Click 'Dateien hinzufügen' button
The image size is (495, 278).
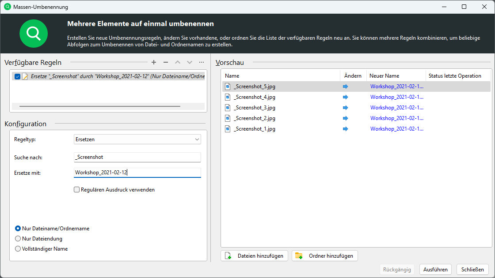(x=255, y=256)
